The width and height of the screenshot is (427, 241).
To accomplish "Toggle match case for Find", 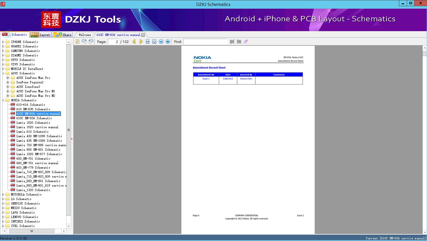I will pyautogui.click(x=246, y=42).
